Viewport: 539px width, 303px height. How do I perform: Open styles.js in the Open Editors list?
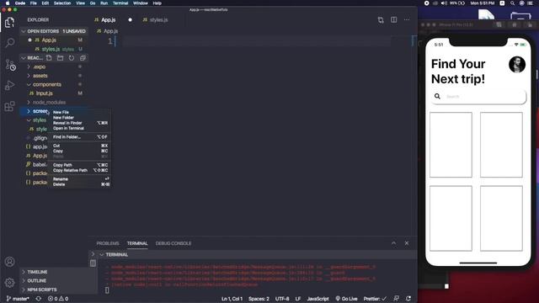click(x=51, y=49)
